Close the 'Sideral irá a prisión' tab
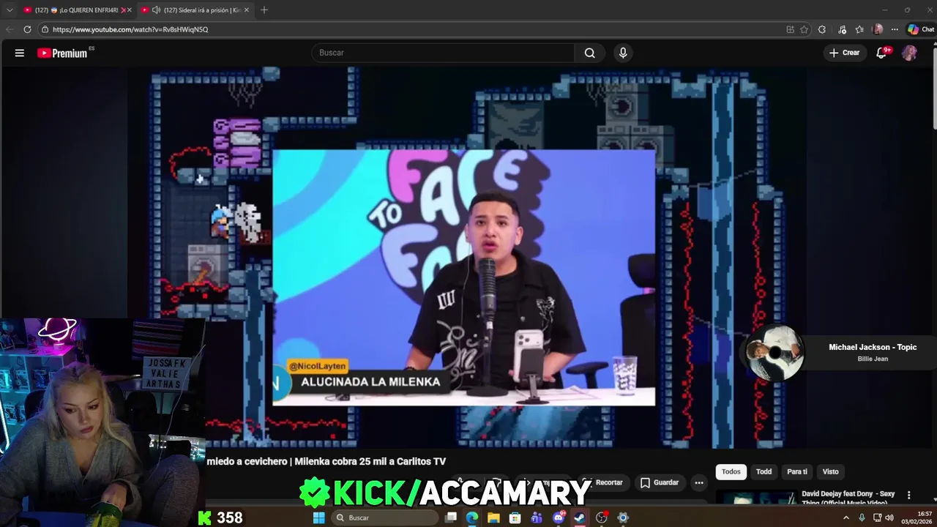The image size is (937, 527). [x=246, y=10]
